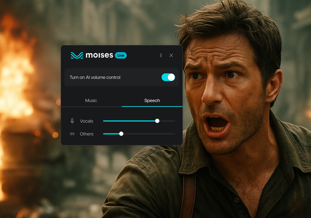Image resolution: width=311 pixels, height=218 pixels.
Task: Switch to the Music tab
Action: point(91,100)
